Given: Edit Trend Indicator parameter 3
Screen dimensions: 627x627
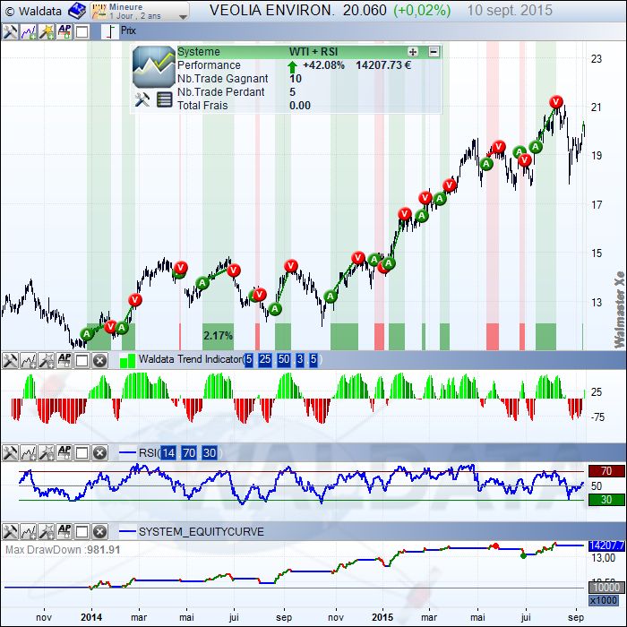Looking at the screenshot, I should click(x=300, y=359).
